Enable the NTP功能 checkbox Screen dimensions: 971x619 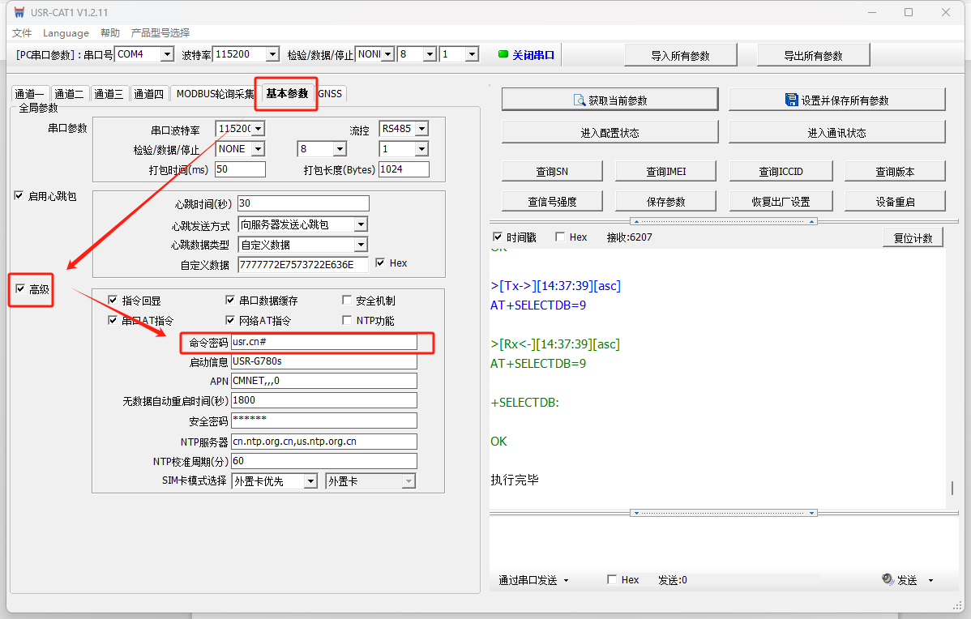[348, 321]
